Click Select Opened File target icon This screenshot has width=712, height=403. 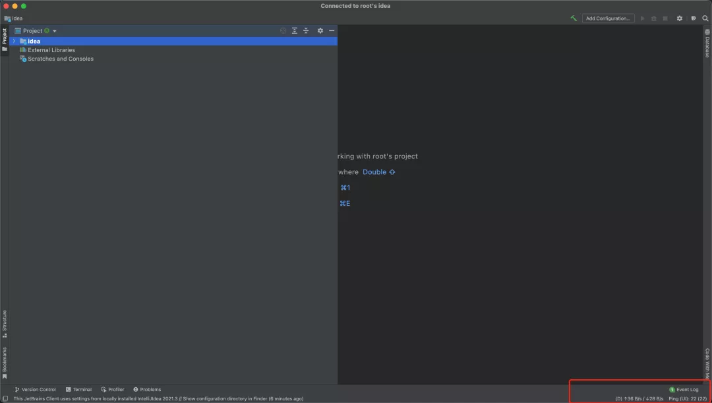[283, 30]
